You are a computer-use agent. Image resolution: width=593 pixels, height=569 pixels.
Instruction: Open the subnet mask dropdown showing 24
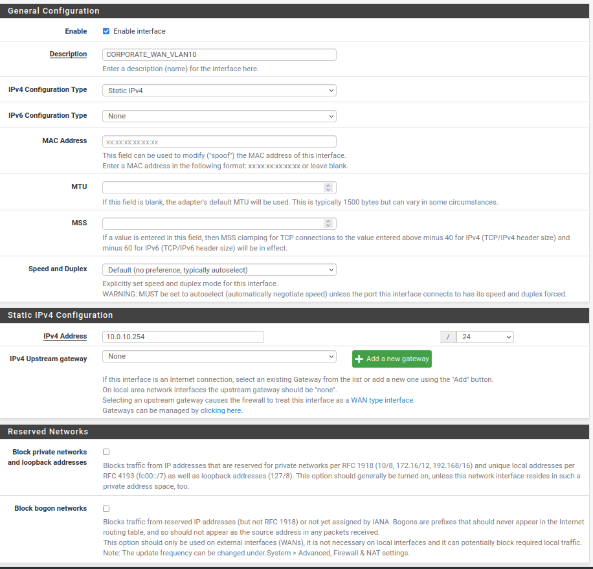[484, 337]
